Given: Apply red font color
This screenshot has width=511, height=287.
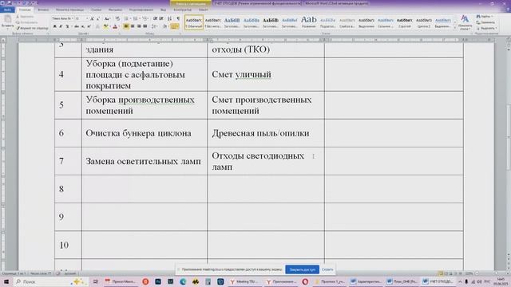Looking at the screenshot, I should pyautogui.click(x=115, y=26).
